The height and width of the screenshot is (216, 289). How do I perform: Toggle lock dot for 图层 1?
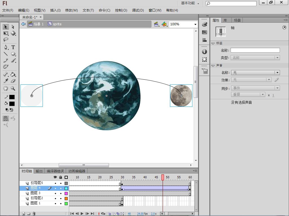coord(61,204)
